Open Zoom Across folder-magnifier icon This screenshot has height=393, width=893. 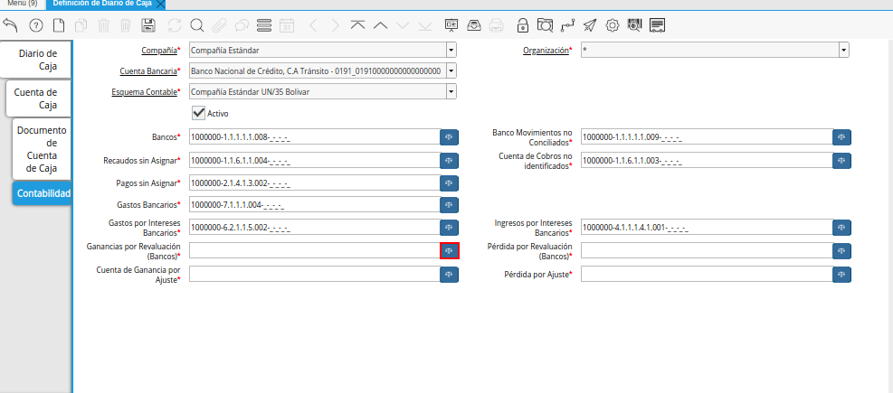(x=545, y=25)
